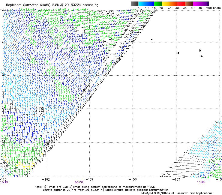222x195 pixels.
Task: Click the brown 35-40 knots legend swatch
Action: (x=189, y=4)
